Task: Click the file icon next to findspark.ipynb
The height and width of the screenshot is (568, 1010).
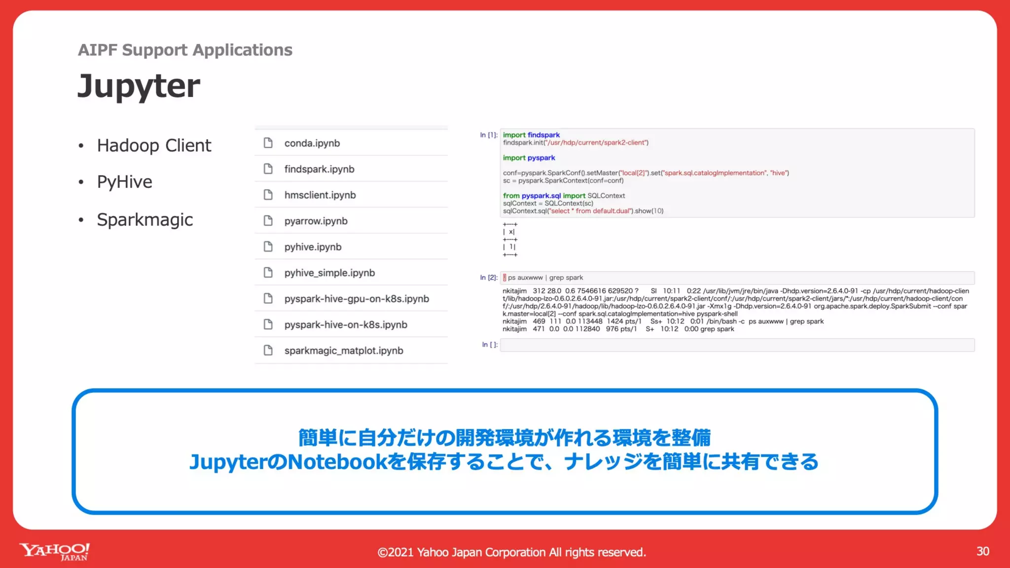Action: pyautogui.click(x=268, y=169)
